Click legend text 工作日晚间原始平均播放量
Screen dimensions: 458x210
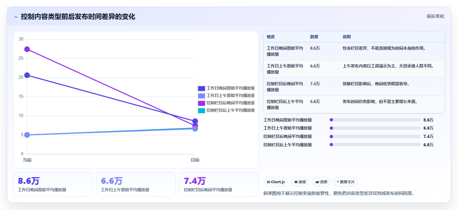[231, 88]
